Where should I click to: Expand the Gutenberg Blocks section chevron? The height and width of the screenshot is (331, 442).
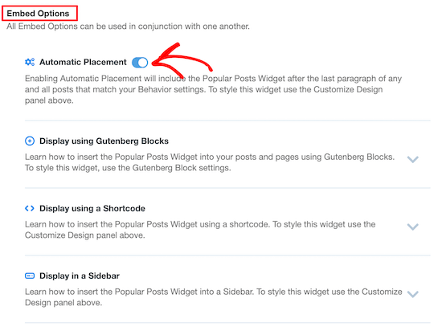coord(413,159)
